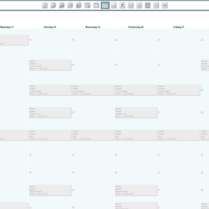Screen dimensions: 209x209
Task: Open the Klaasen Jan event on 04-18
Action: point(50,112)
